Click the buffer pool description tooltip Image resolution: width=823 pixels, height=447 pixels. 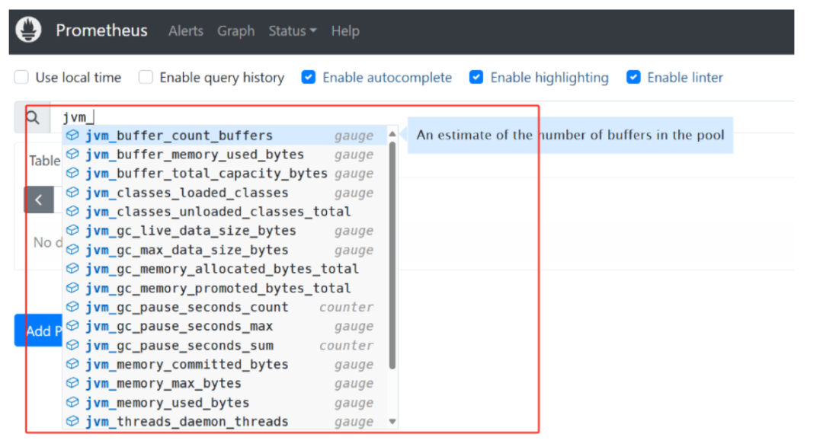[570, 135]
